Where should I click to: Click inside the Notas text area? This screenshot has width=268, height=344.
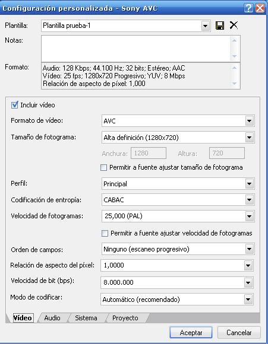coord(135,49)
